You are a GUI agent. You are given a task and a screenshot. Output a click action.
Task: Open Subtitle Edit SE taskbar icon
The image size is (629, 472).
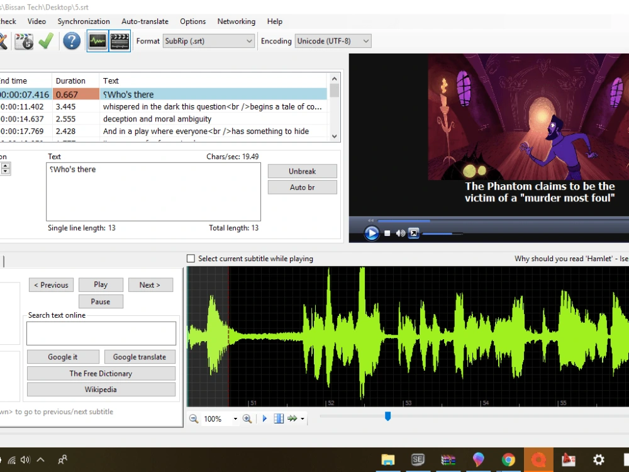click(418, 459)
